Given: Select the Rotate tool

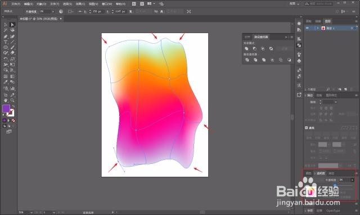Looking at the screenshot, I should click(x=6, y=59).
